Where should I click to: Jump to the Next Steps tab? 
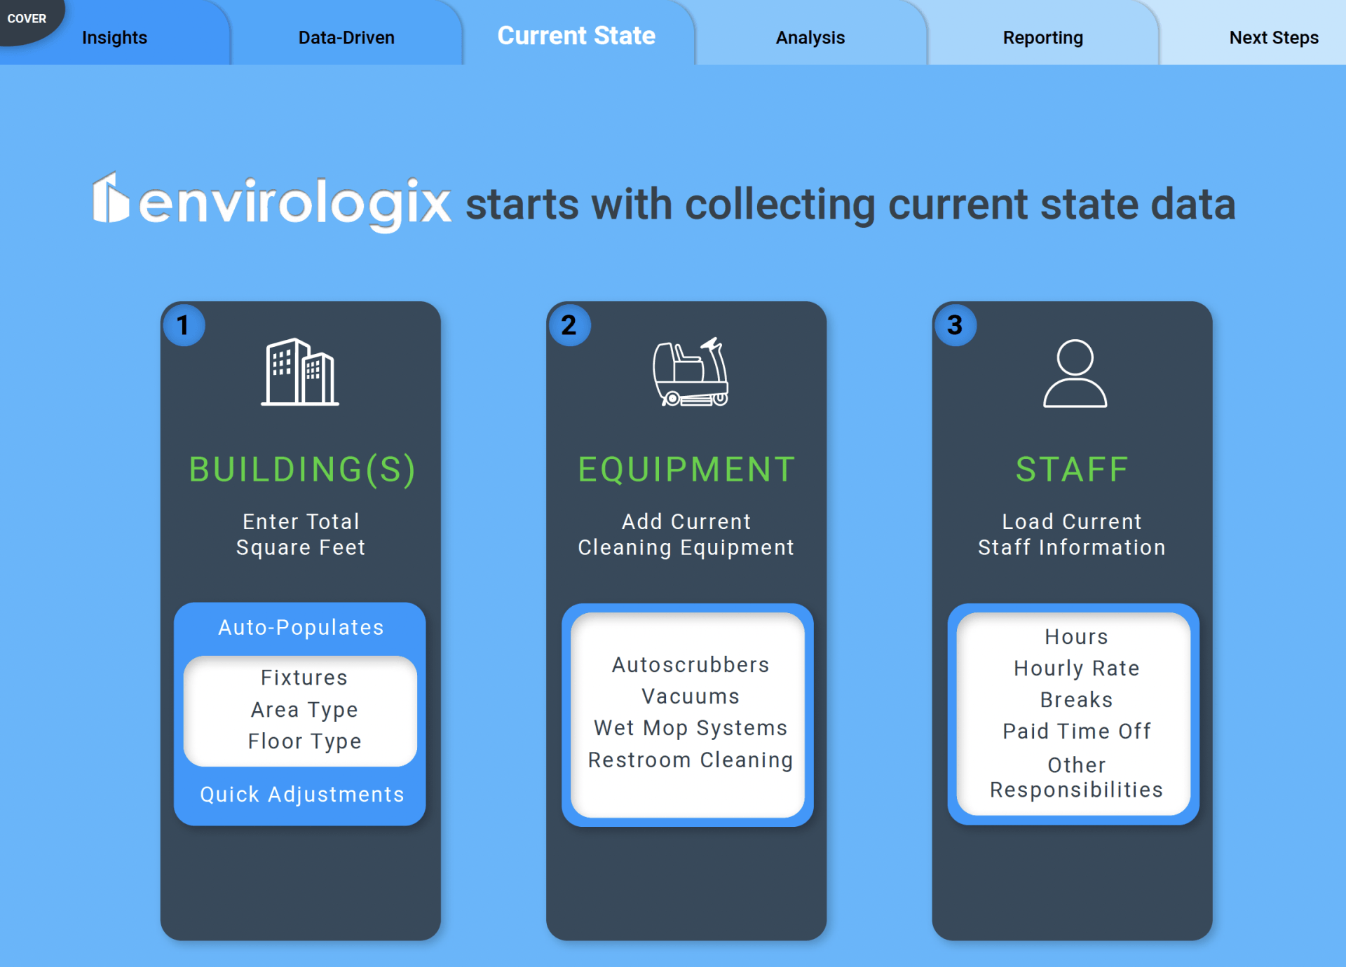tap(1274, 38)
